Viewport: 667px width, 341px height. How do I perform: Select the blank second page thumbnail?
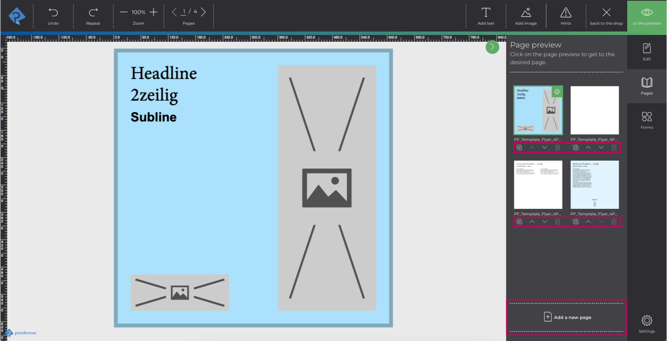pyautogui.click(x=595, y=110)
